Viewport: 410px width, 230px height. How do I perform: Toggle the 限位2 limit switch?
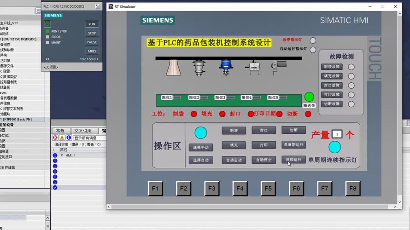pyautogui.click(x=204, y=98)
